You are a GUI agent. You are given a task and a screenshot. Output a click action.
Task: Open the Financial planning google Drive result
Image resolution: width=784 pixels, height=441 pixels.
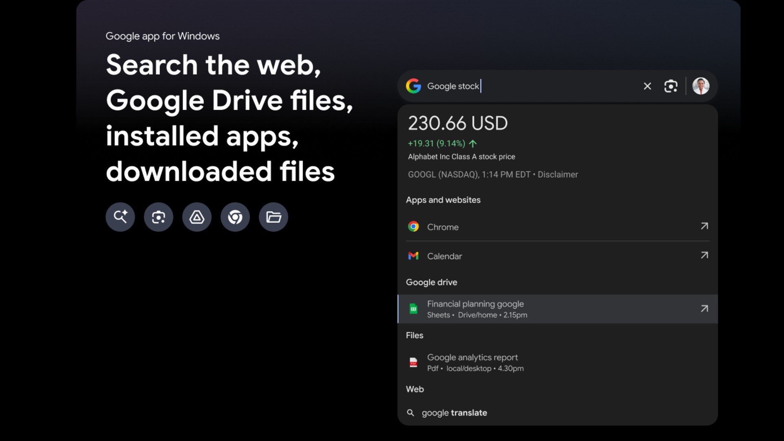pos(531,309)
